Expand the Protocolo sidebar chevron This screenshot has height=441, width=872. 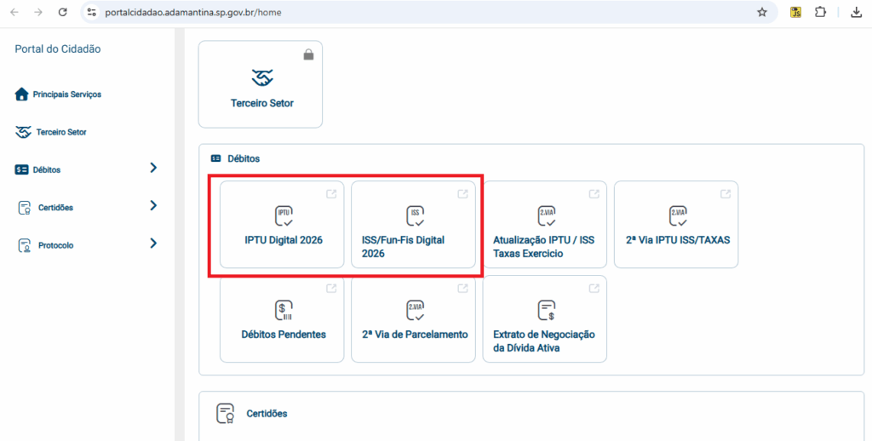pos(153,244)
